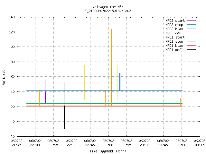206x154 pixels.
Task: Click the 'NPD1 bias' legend label
Action: [174, 46]
